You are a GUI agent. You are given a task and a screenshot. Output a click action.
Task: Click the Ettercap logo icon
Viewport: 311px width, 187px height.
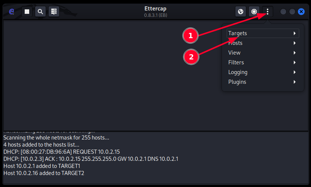point(12,12)
